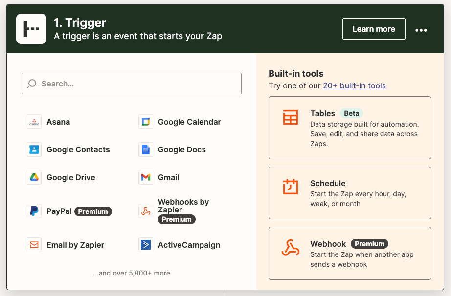Image resolution: width=451 pixels, height=296 pixels.
Task: Click the PayPal Premium badge
Action: tap(93, 211)
